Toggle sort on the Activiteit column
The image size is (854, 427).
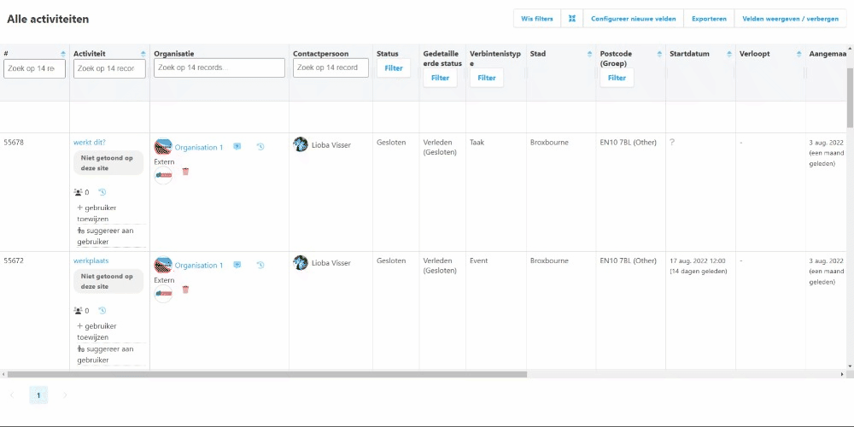141,54
